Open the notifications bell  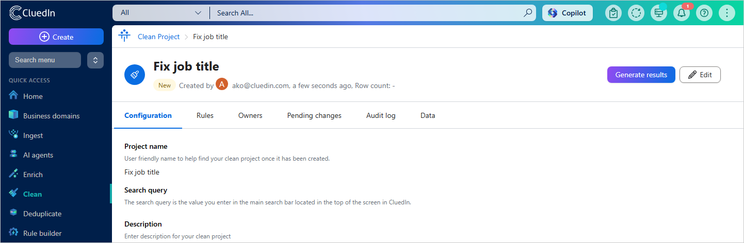pos(682,13)
